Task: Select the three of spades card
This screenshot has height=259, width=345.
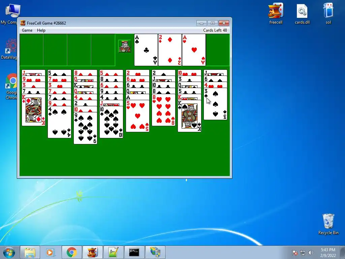Action: [215, 104]
